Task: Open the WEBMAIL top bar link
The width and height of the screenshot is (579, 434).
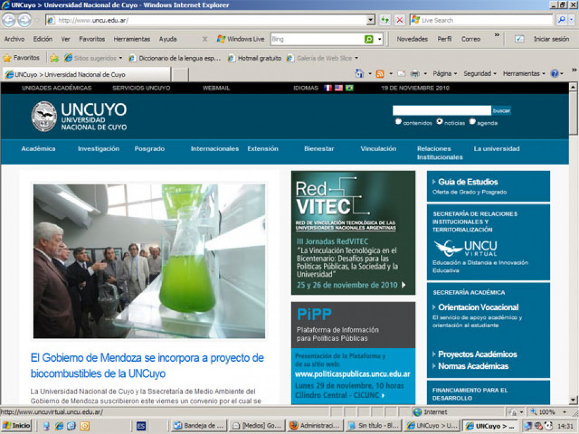Action: [x=216, y=88]
